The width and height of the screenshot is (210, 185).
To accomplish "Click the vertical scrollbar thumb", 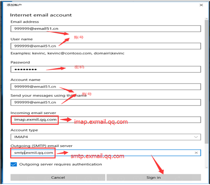I will point(206,82).
